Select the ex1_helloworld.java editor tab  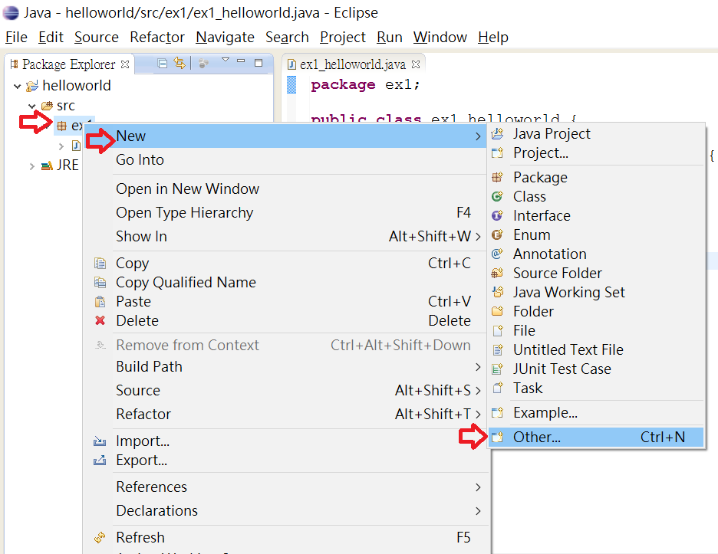tap(353, 64)
